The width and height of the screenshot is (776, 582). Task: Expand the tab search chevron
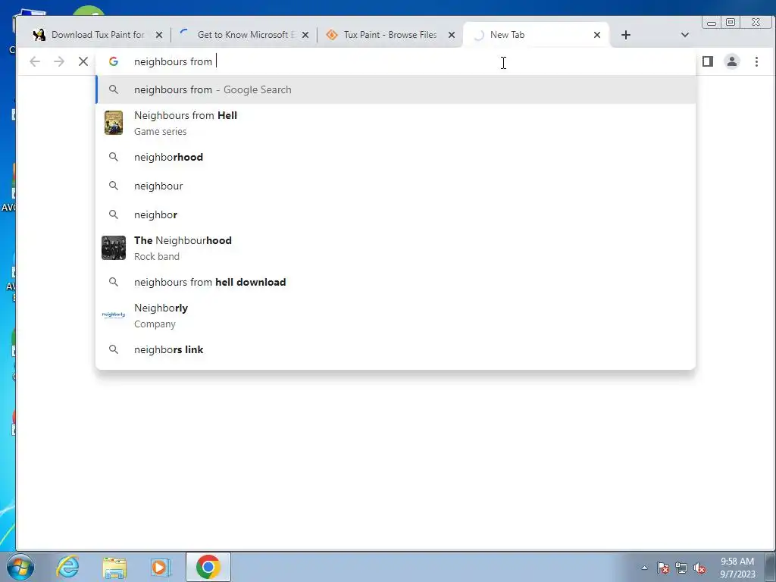(x=685, y=35)
